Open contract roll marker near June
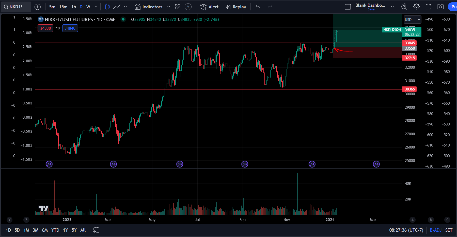The image size is (457, 237). 180,164
